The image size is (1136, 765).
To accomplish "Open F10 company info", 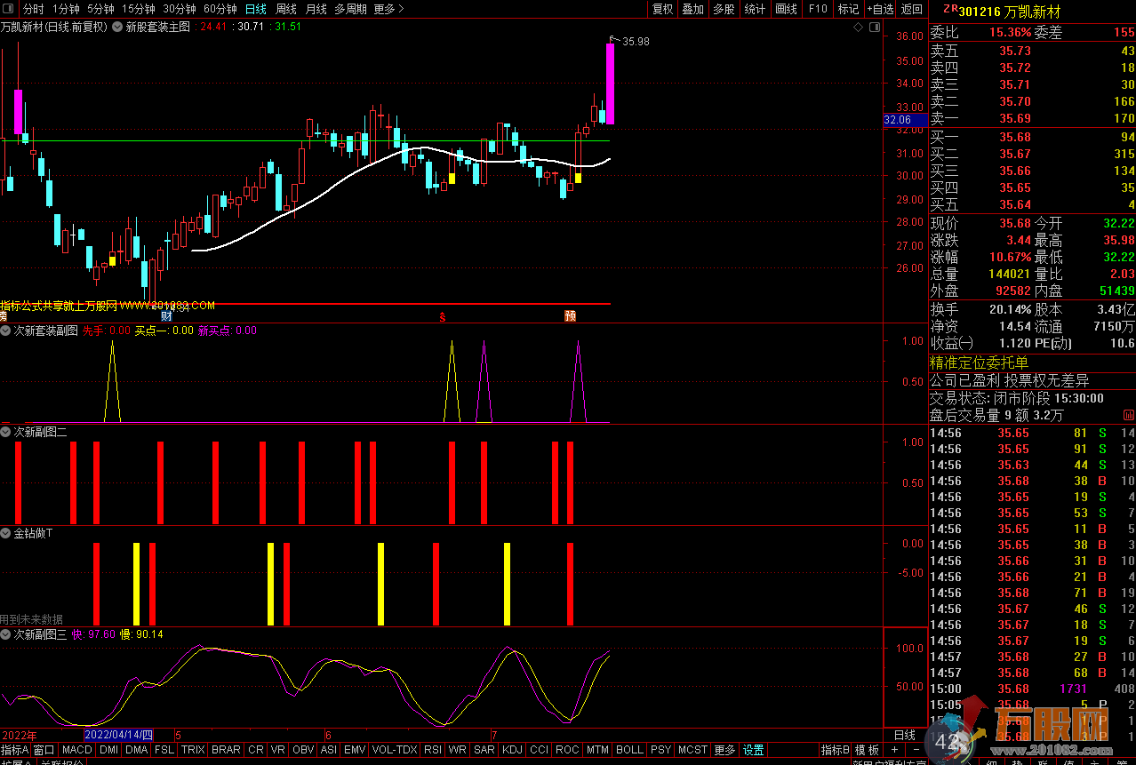I will [x=818, y=9].
